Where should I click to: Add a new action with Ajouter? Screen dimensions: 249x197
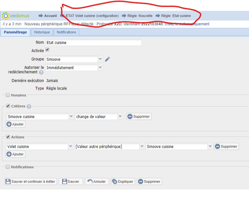pyautogui.click(x=15, y=154)
